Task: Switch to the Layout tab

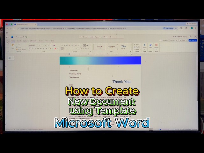Action: pyautogui.click(x=25, y=41)
